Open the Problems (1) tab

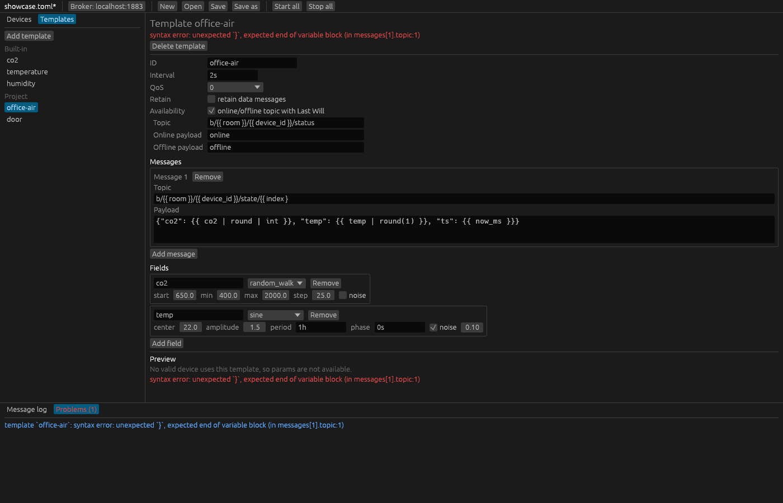(x=77, y=409)
